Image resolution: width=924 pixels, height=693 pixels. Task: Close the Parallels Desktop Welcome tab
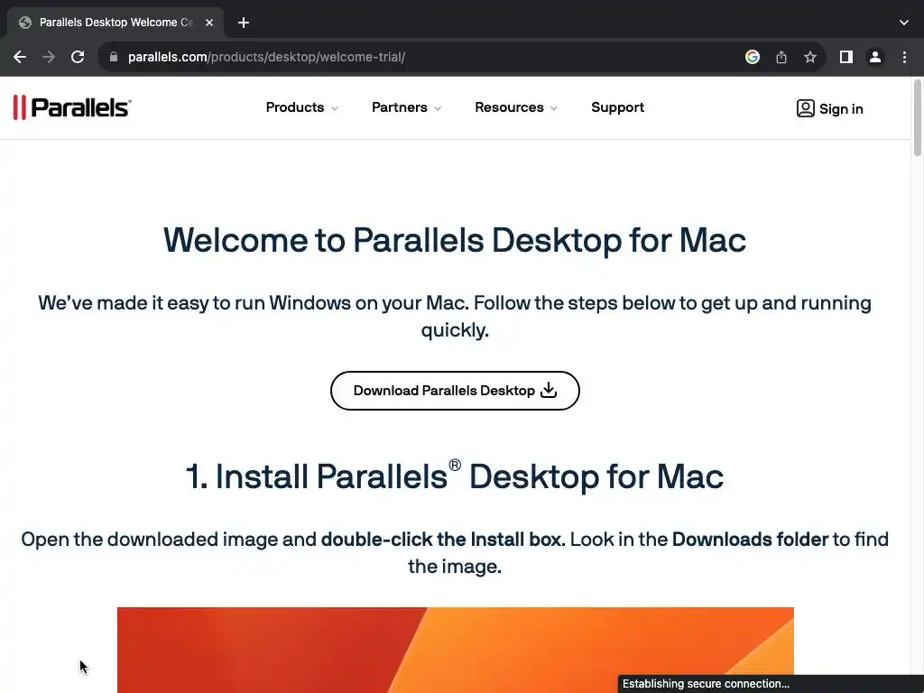209,23
